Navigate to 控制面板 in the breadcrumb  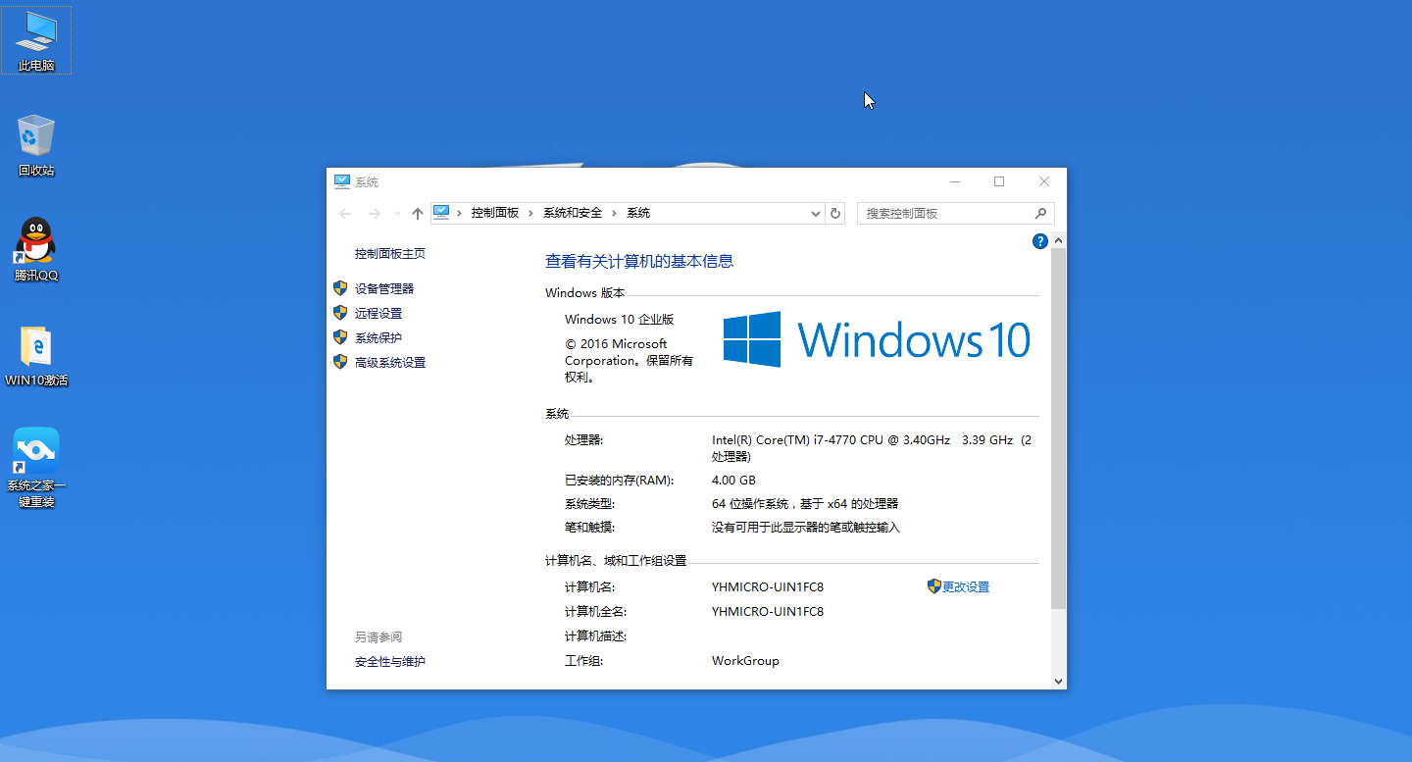pos(495,213)
